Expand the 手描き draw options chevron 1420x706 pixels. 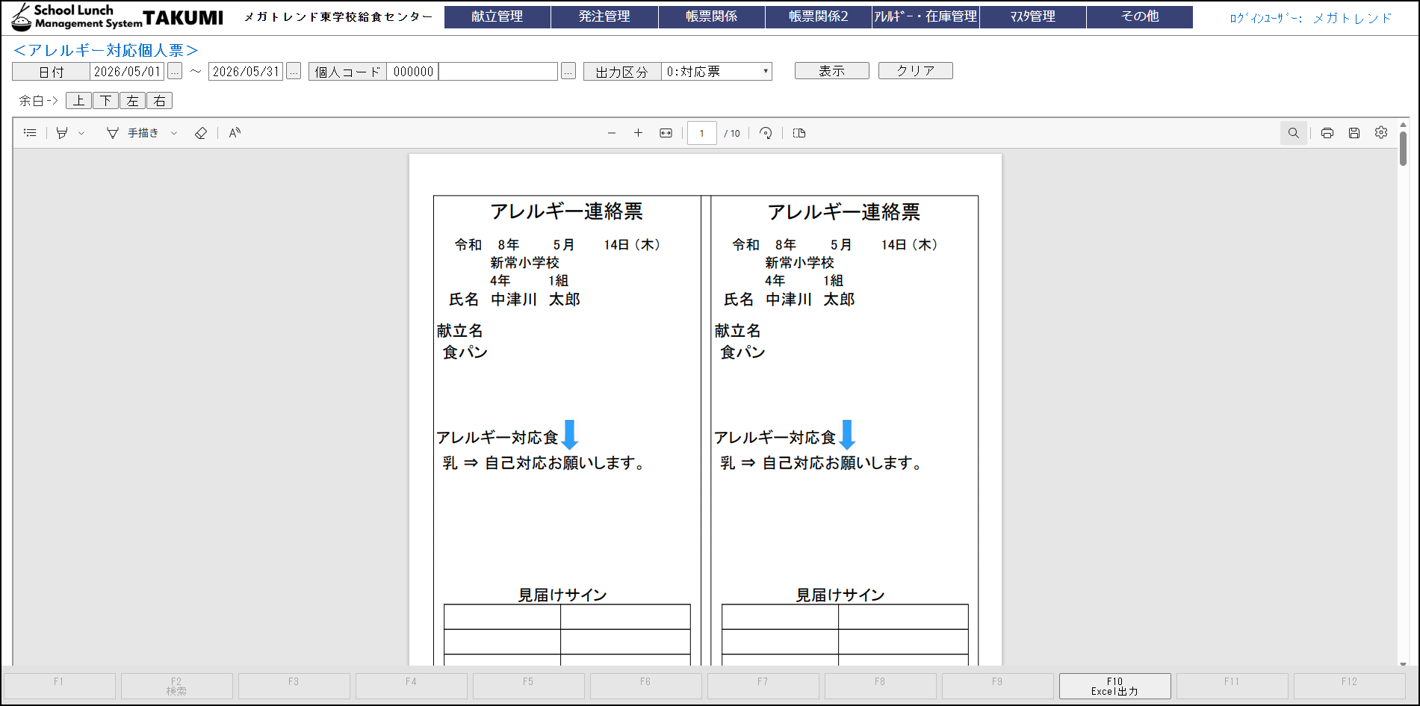click(174, 133)
